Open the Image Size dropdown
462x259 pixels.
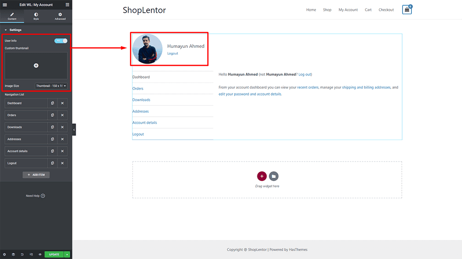coord(51,86)
